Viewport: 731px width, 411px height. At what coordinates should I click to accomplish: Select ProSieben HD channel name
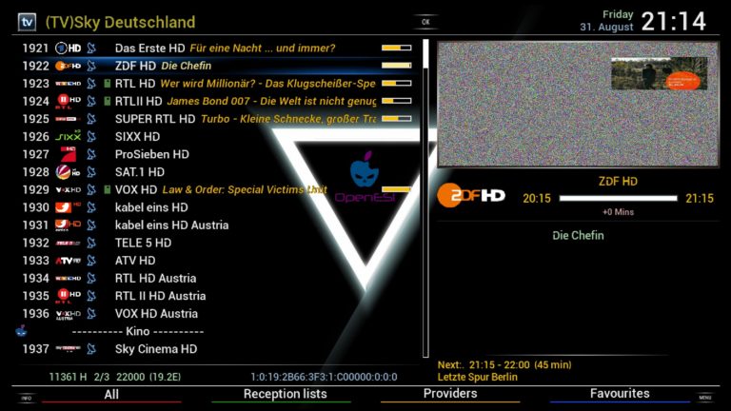coord(152,154)
